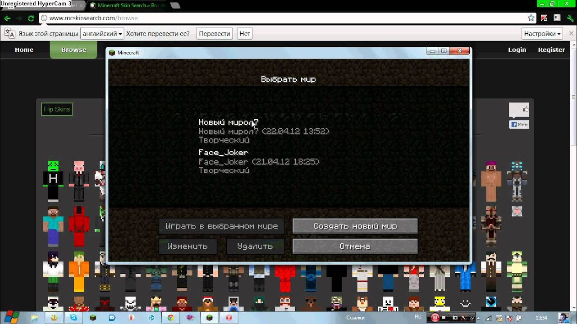Click the first Minecraft block taskbar icon

93,318
